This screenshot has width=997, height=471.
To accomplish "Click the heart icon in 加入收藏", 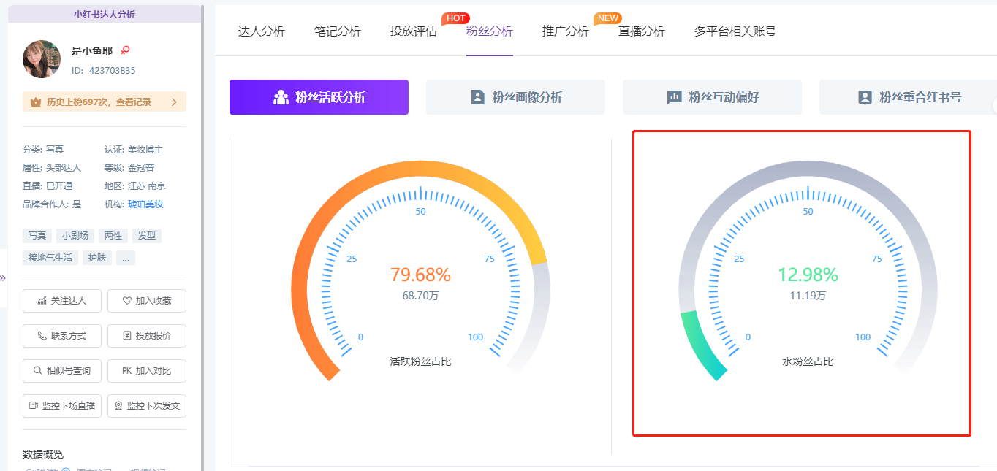I will [126, 301].
